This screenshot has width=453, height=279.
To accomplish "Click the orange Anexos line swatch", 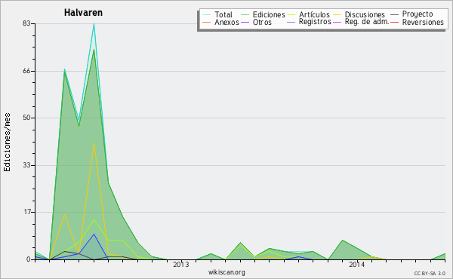I will point(207,22).
